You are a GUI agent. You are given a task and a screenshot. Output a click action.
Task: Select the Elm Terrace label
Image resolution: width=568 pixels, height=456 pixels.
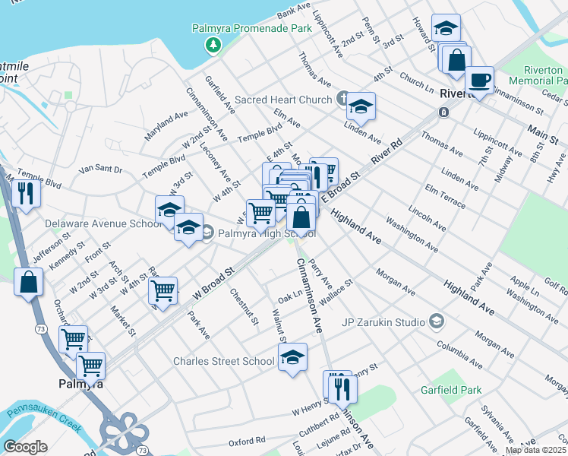click(x=445, y=197)
